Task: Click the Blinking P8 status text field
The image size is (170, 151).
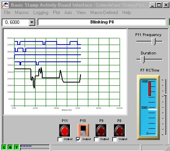Action: [102, 22]
